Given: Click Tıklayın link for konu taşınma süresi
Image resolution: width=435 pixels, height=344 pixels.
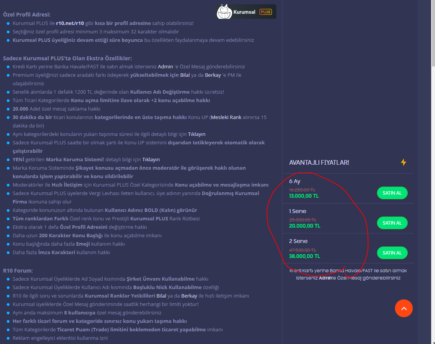Looking at the screenshot, I should 197,134.
